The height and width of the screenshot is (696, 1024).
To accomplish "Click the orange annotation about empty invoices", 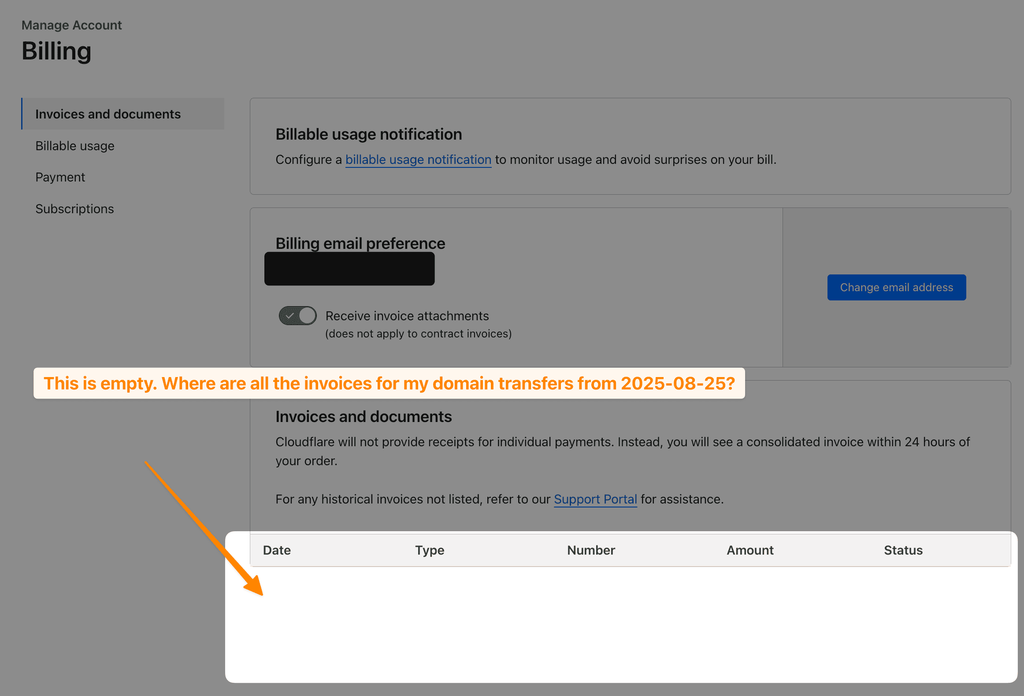I will coord(389,383).
